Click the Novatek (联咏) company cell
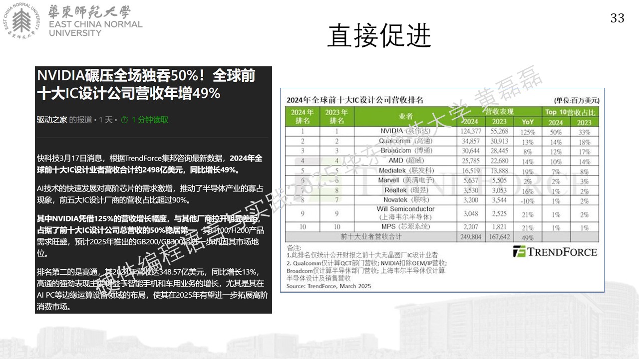This screenshot has height=359, width=639. point(406,199)
